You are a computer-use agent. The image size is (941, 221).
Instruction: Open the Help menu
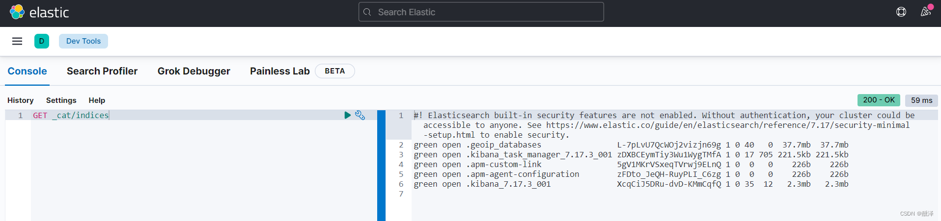tap(97, 100)
